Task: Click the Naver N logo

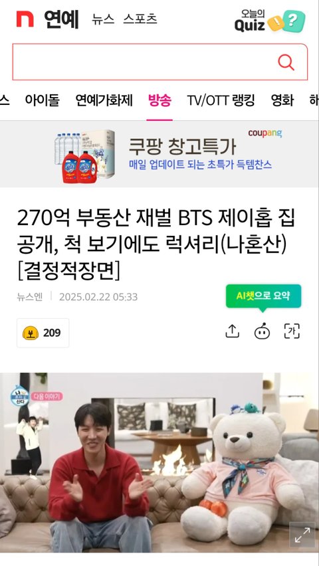Action: pyautogui.click(x=25, y=19)
